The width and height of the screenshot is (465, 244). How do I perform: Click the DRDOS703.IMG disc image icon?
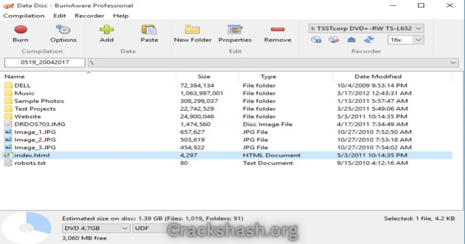(x=9, y=124)
